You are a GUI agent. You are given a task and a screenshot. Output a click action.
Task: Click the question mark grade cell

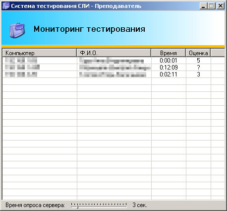tap(198, 68)
